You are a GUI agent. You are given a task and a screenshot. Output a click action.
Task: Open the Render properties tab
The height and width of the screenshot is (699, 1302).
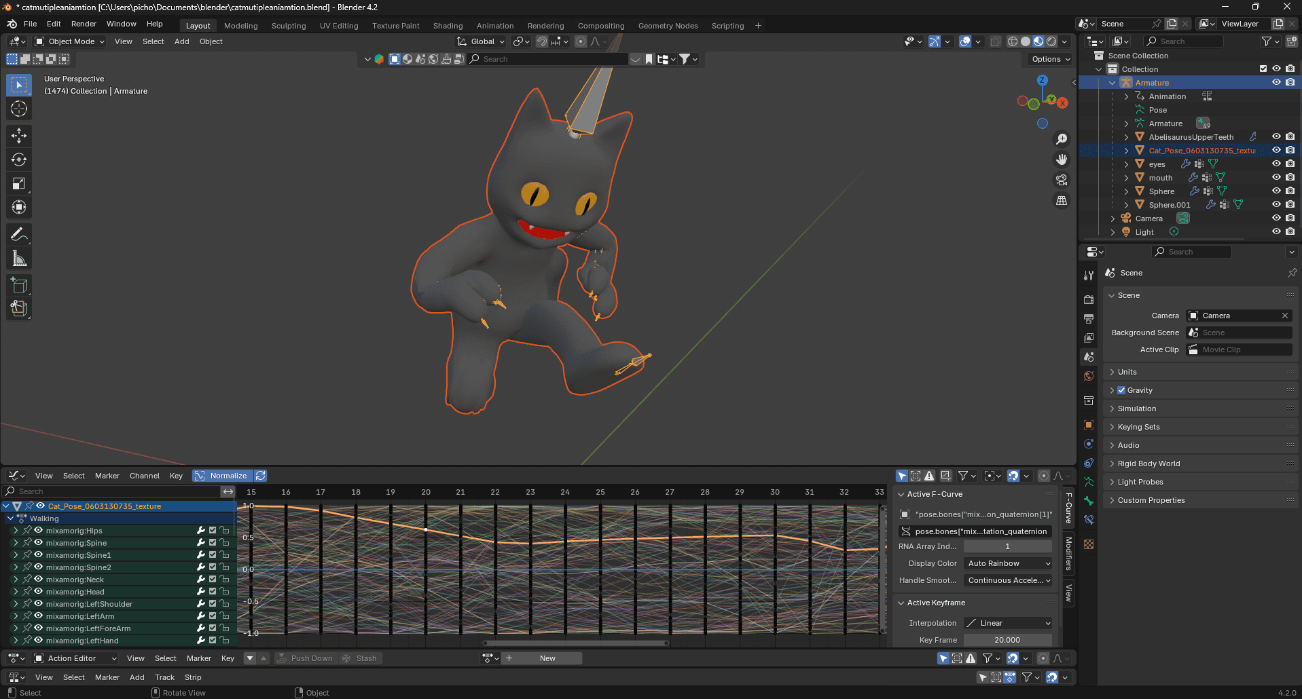(x=1089, y=299)
